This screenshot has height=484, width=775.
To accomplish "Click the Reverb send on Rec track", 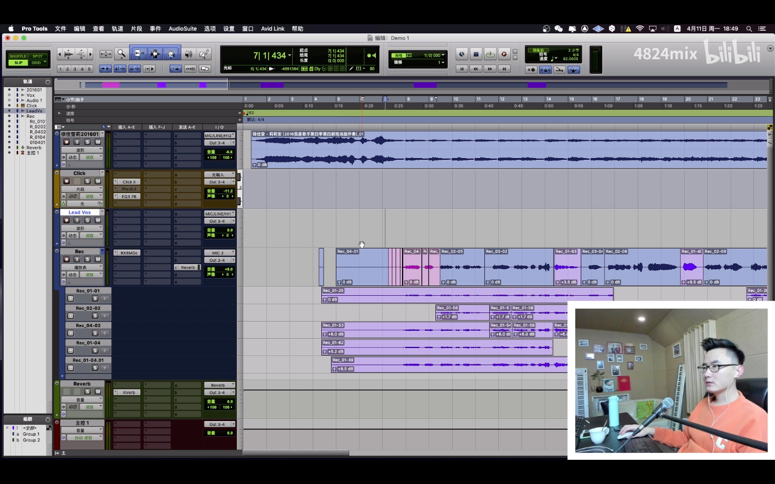I will [x=188, y=267].
